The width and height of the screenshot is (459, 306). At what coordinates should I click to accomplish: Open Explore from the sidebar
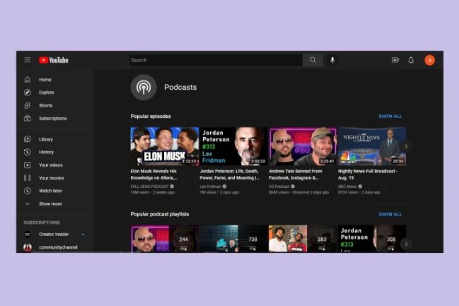pyautogui.click(x=47, y=93)
